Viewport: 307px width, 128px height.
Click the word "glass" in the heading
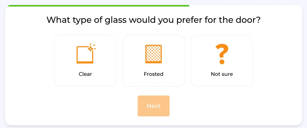(116, 20)
